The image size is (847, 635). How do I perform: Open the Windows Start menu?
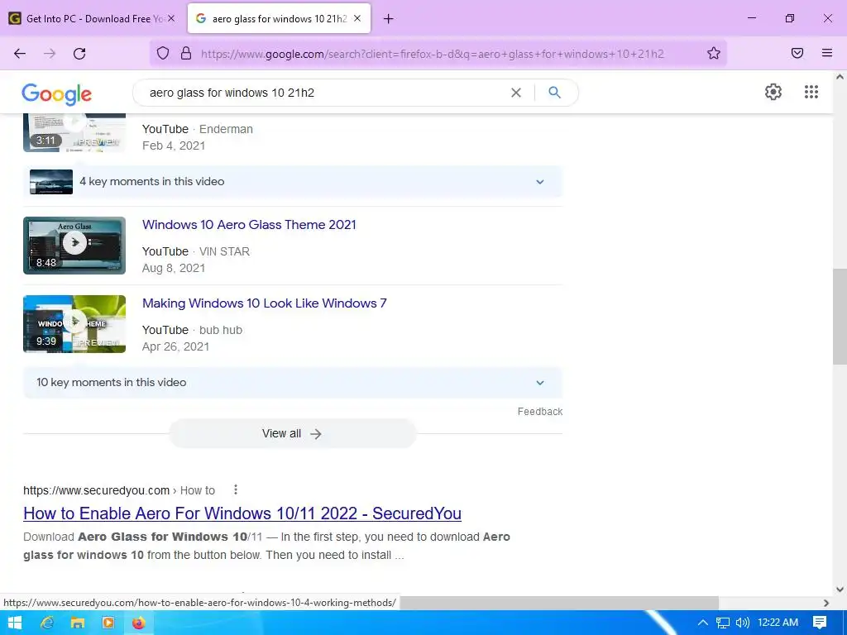click(x=15, y=623)
